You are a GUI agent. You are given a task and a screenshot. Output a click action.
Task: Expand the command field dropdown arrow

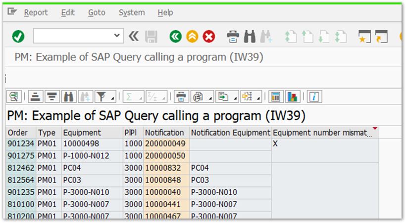pyautogui.click(x=117, y=36)
